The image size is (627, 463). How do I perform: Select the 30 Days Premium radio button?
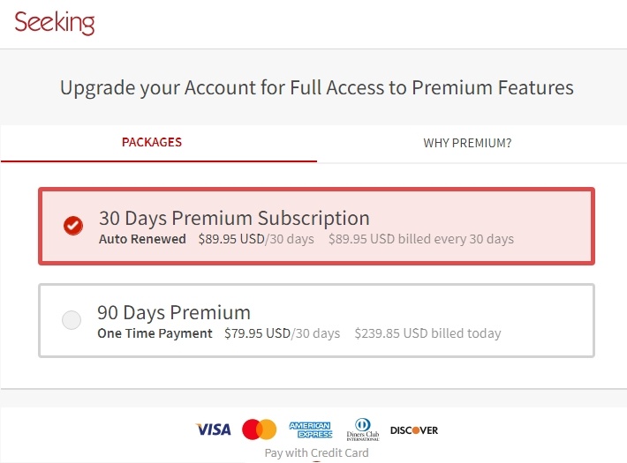coord(73,226)
